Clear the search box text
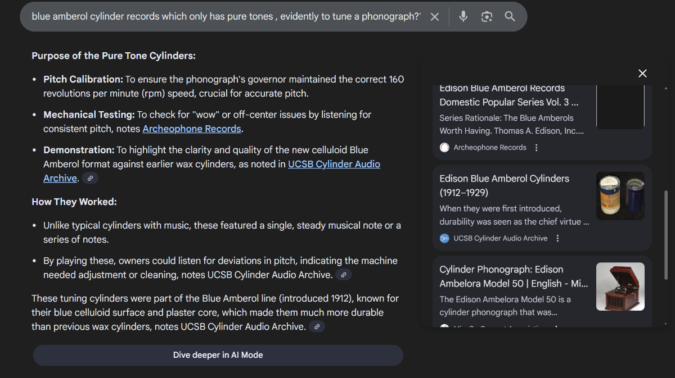 click(x=434, y=17)
